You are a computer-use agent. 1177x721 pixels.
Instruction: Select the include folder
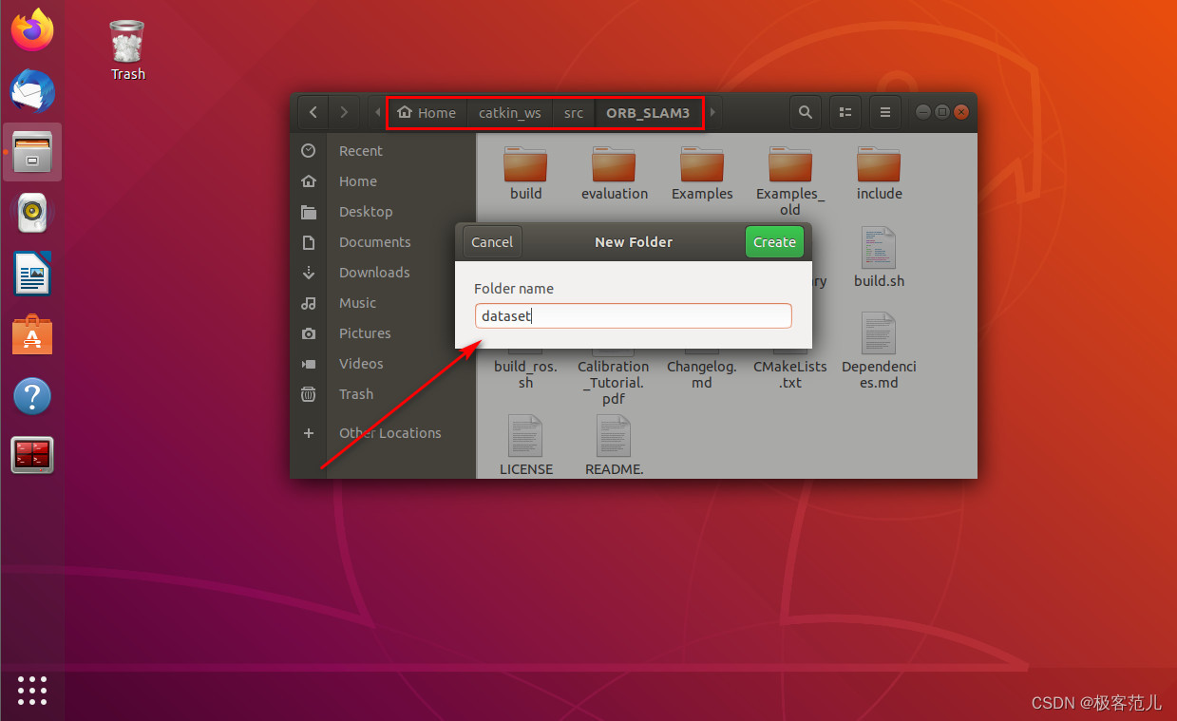click(x=879, y=173)
